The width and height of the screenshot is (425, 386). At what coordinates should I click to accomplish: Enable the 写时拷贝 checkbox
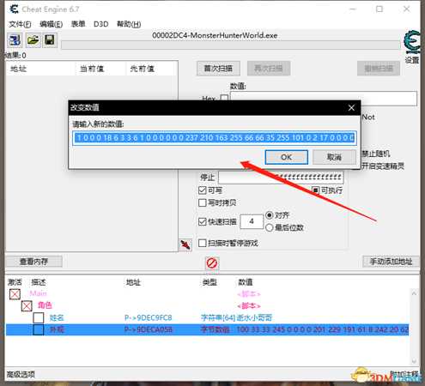tap(203, 202)
